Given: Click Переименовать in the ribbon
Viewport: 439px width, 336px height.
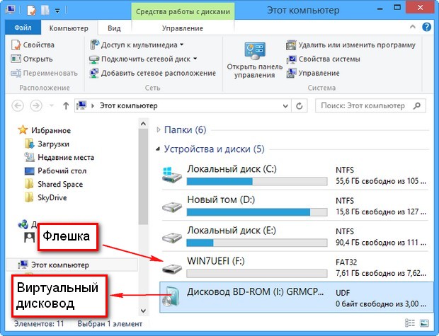Looking at the screenshot, I should coord(44,74).
